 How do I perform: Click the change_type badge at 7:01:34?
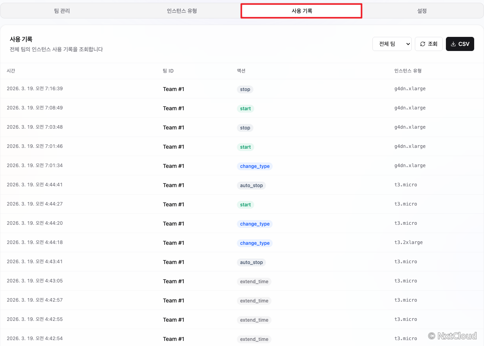[x=255, y=166]
